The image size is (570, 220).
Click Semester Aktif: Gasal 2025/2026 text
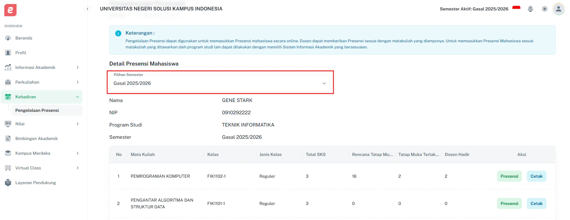tap(474, 9)
